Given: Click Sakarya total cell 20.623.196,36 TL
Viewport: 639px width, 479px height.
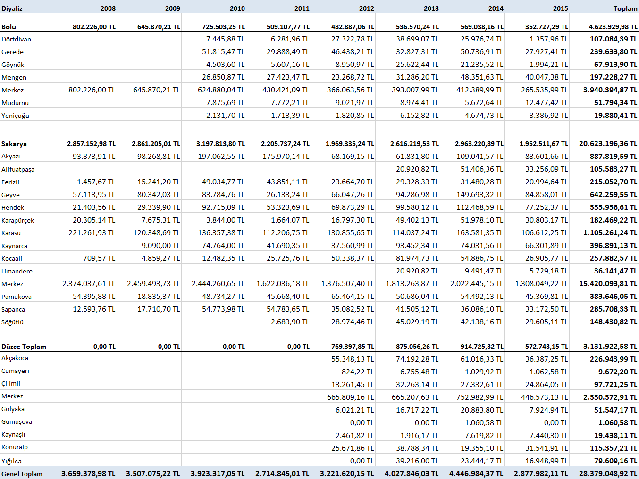Looking at the screenshot, I should 608,144.
